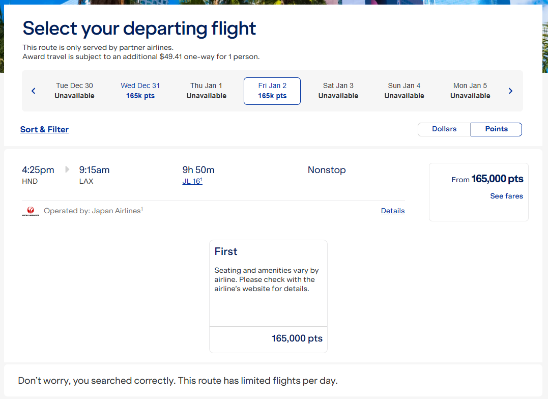Open Sort & Filter options
This screenshot has height=399, width=548.
[x=44, y=129]
